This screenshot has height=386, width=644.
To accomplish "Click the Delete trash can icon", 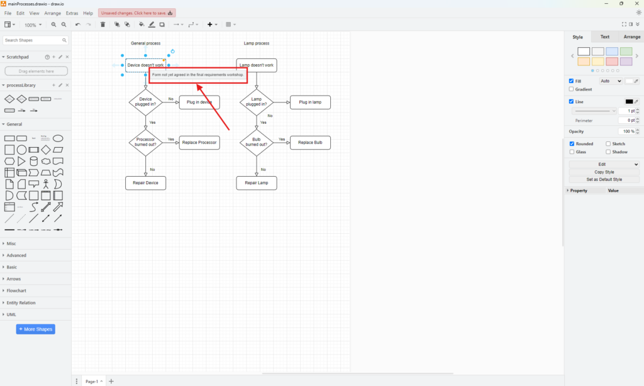I will pos(103,25).
